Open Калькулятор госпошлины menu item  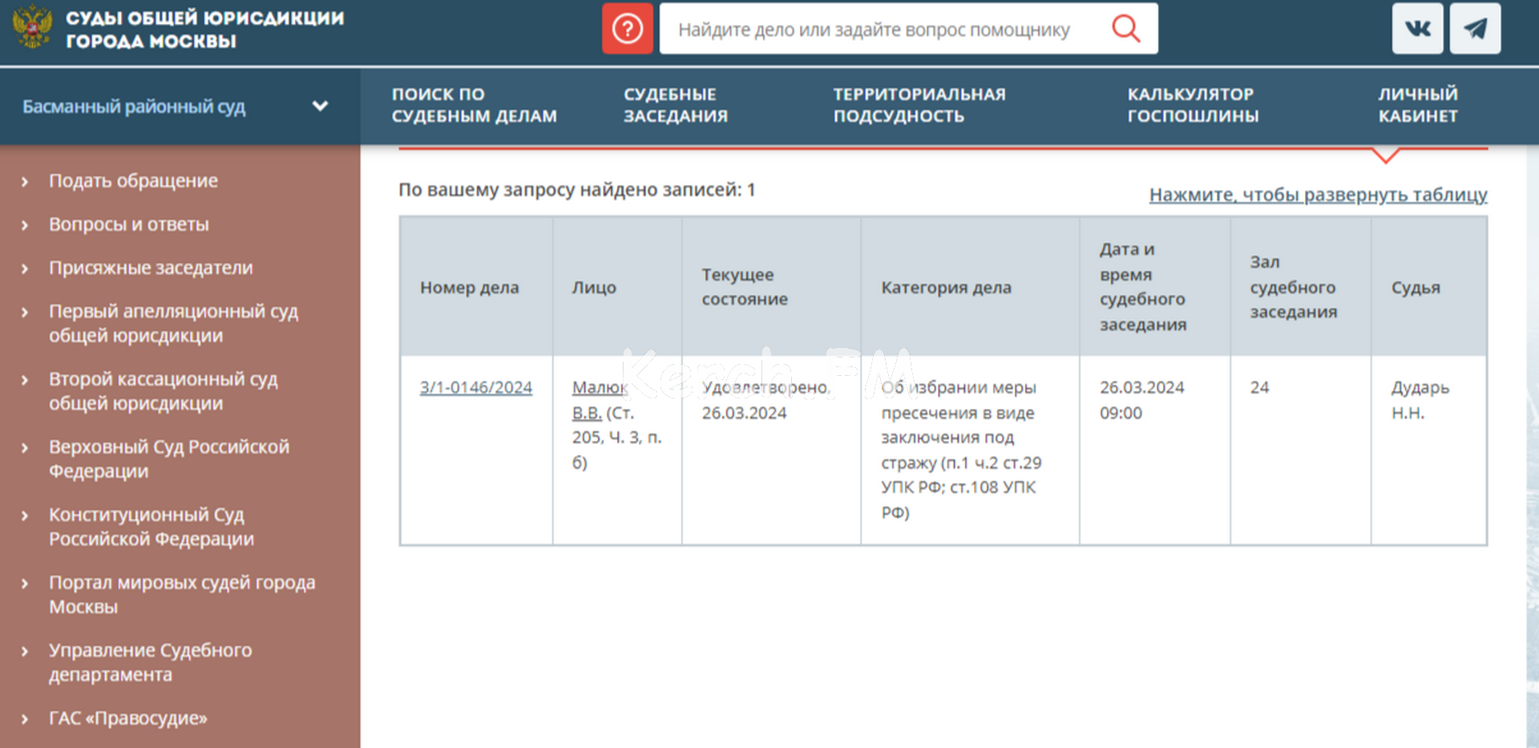(x=1193, y=105)
